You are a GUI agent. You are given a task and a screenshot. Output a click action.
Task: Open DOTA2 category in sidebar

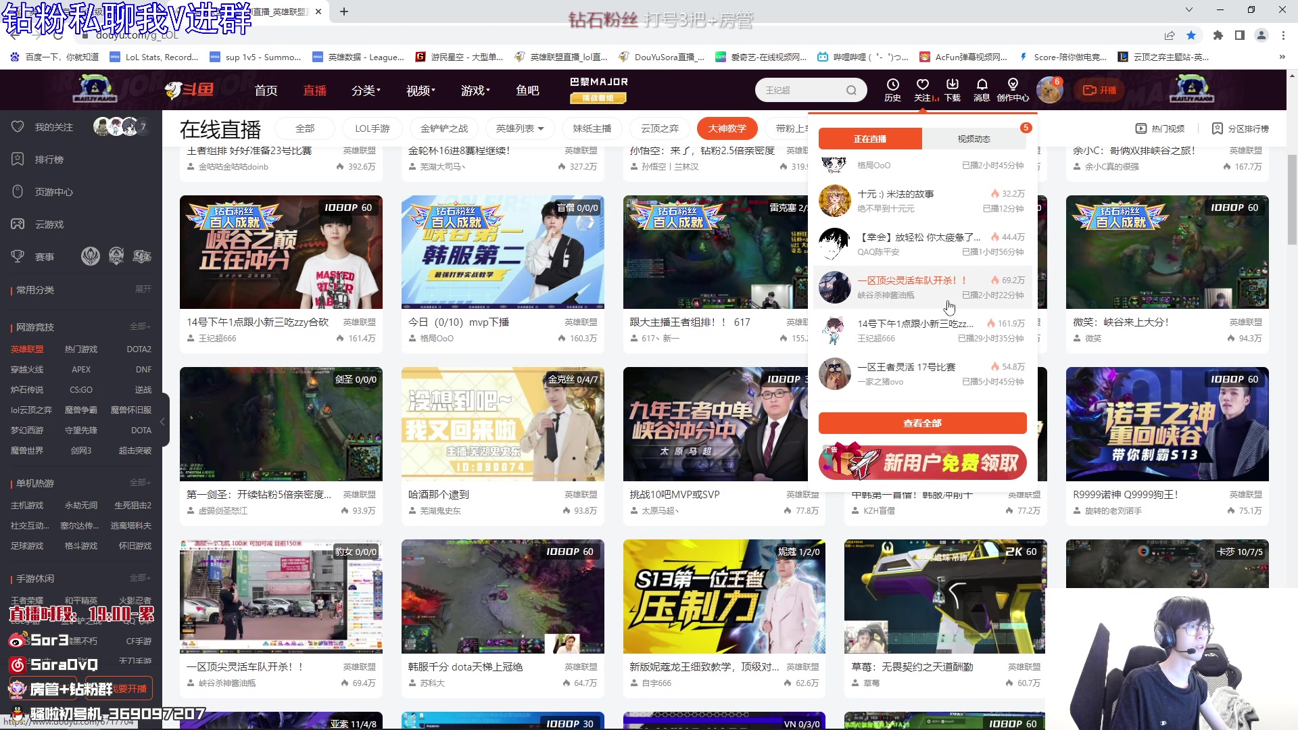[139, 349]
